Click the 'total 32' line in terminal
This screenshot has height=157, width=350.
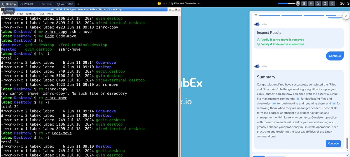tap(10, 58)
